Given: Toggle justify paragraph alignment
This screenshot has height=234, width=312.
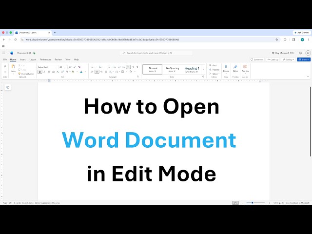Looking at the screenshot, I should pos(106,72).
